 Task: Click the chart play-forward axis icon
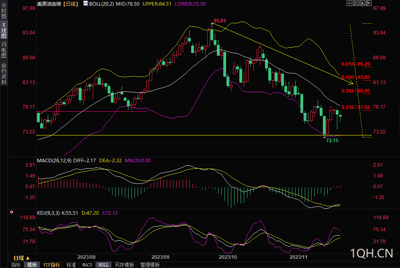pyautogui.click(x=362, y=3)
